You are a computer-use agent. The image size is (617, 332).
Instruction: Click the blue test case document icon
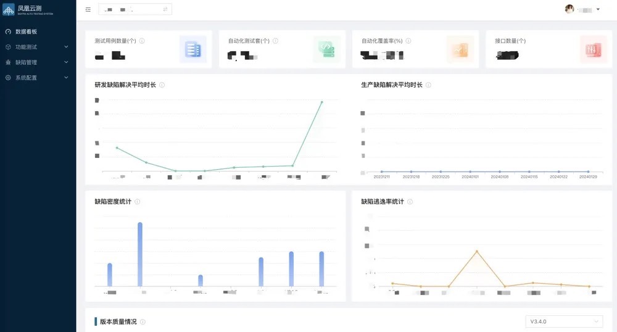(193, 49)
